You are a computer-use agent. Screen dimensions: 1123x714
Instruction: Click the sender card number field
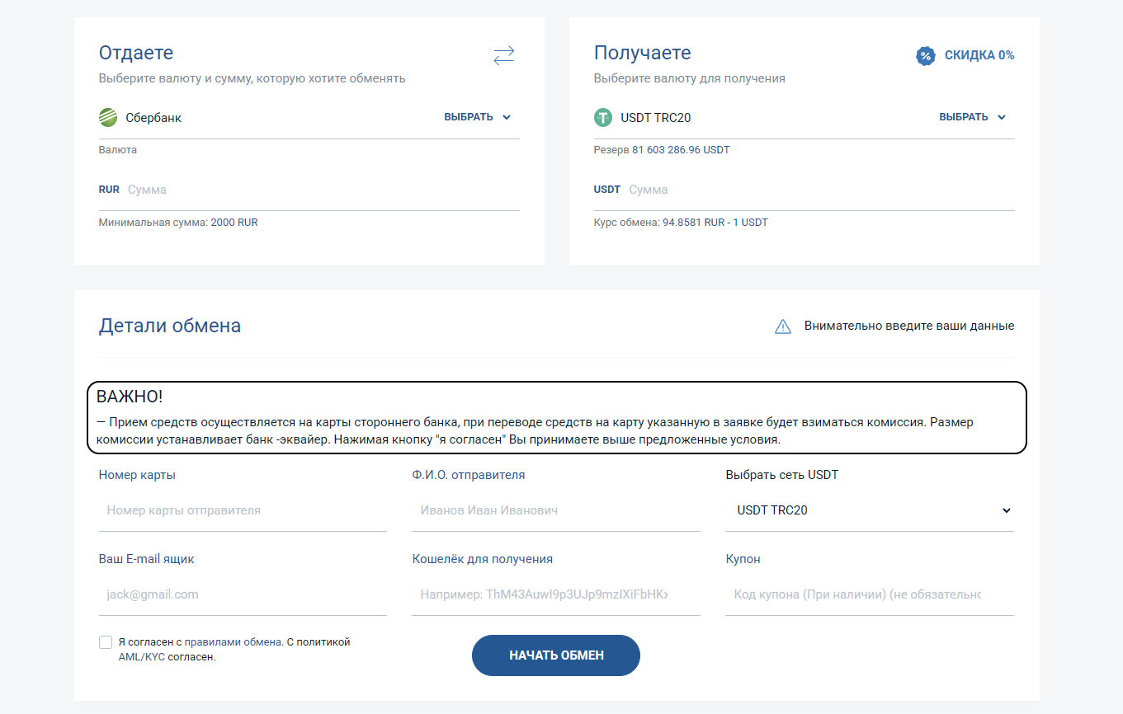(243, 510)
